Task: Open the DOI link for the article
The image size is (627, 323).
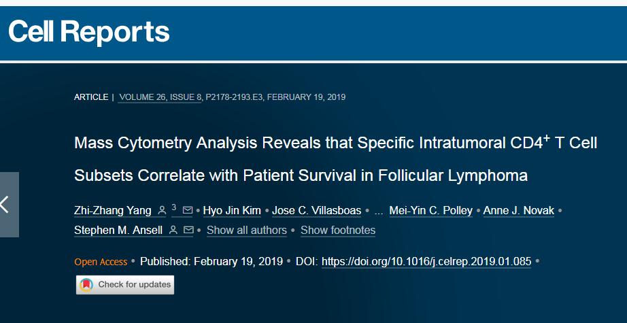Action: [x=426, y=262]
